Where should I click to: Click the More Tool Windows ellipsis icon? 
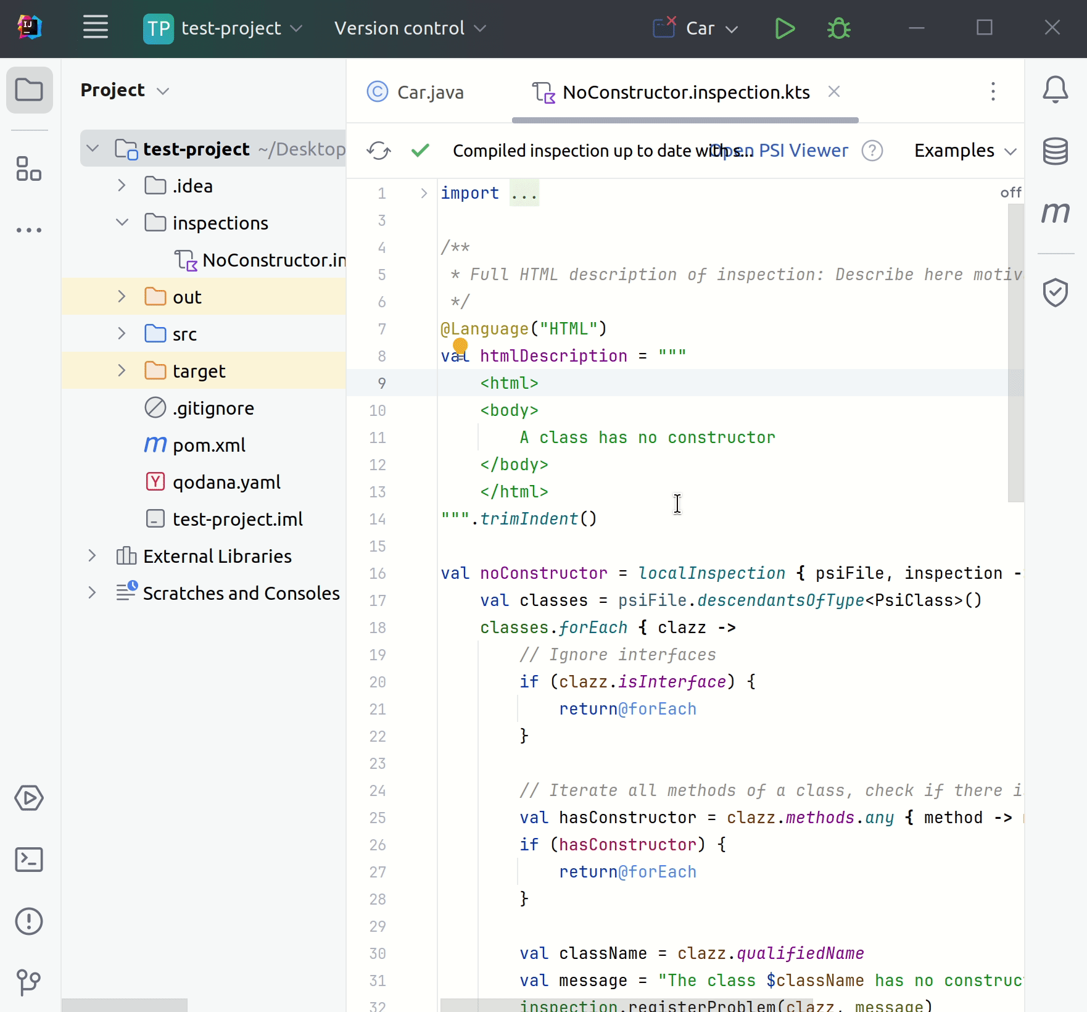29,229
